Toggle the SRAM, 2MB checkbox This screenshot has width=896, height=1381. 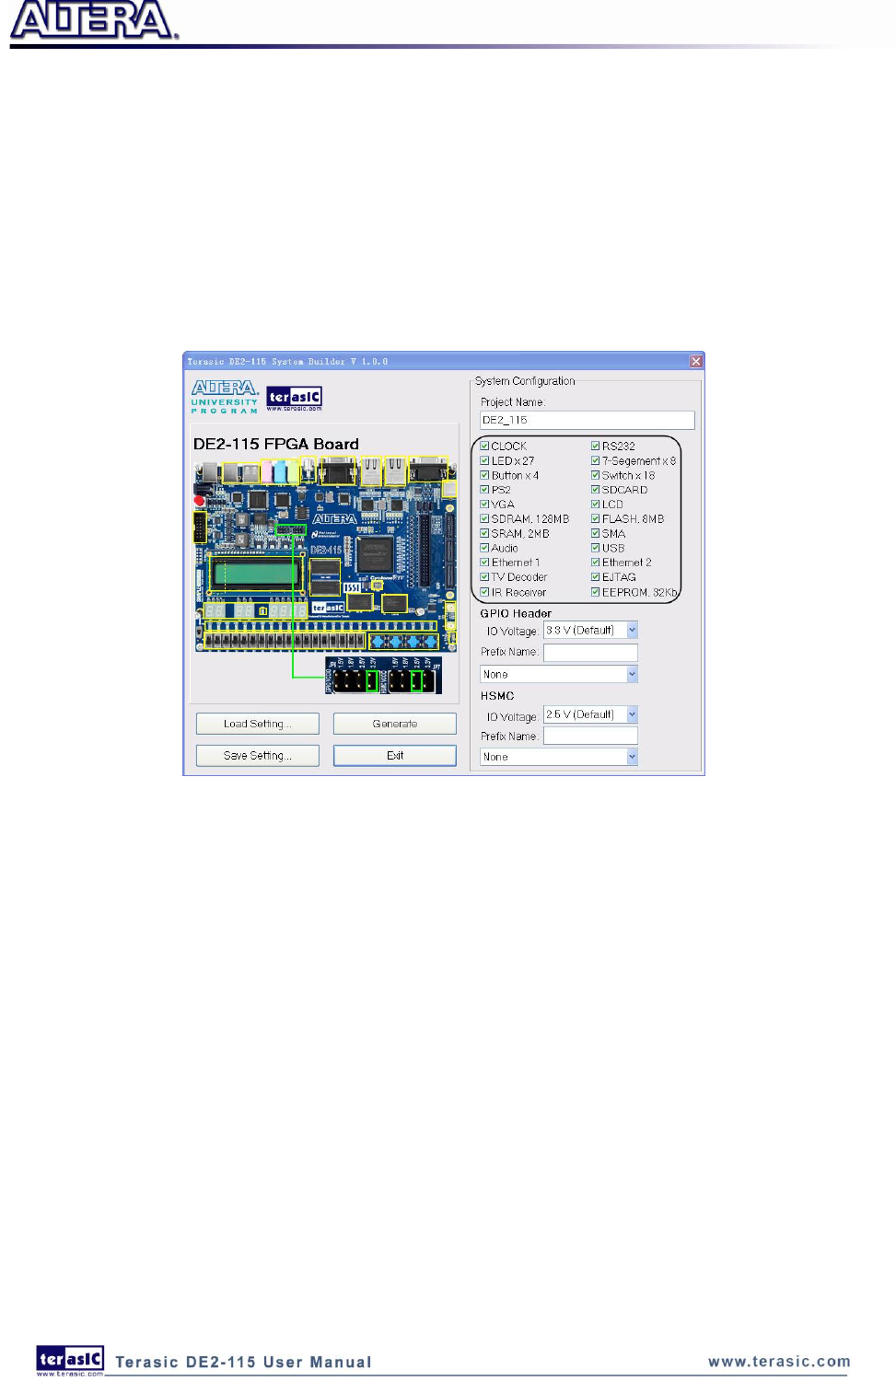(x=484, y=534)
